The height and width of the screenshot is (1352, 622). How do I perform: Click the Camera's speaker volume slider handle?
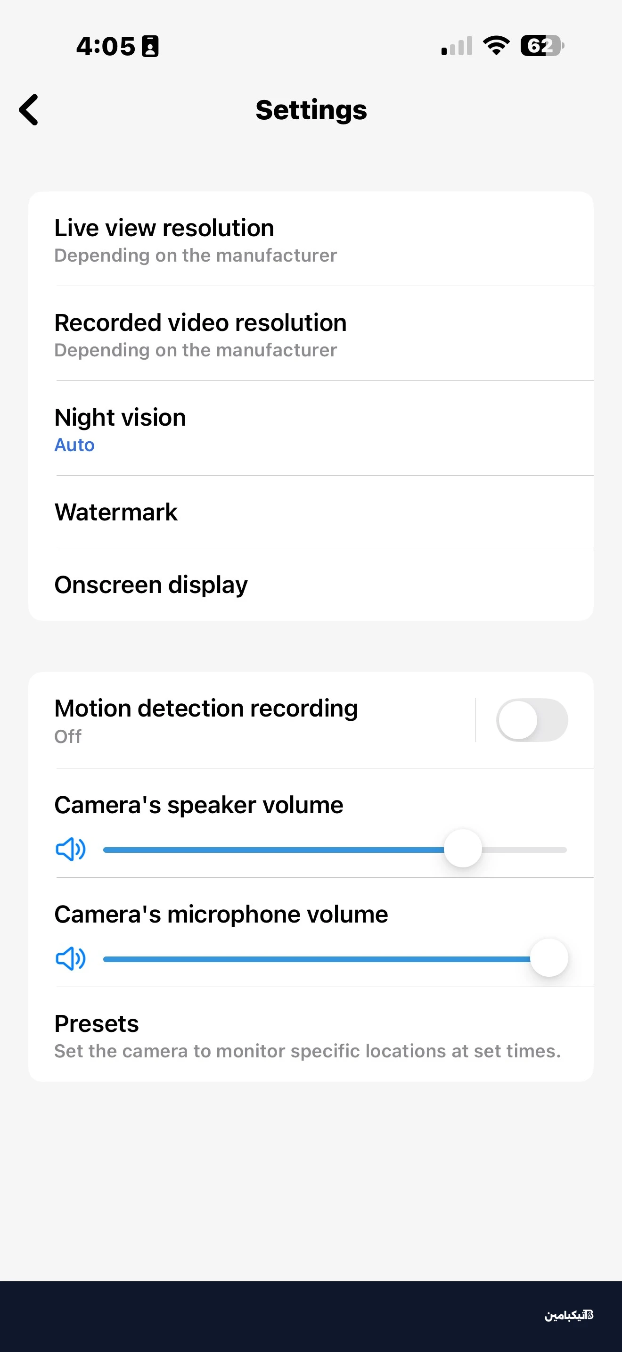click(463, 849)
